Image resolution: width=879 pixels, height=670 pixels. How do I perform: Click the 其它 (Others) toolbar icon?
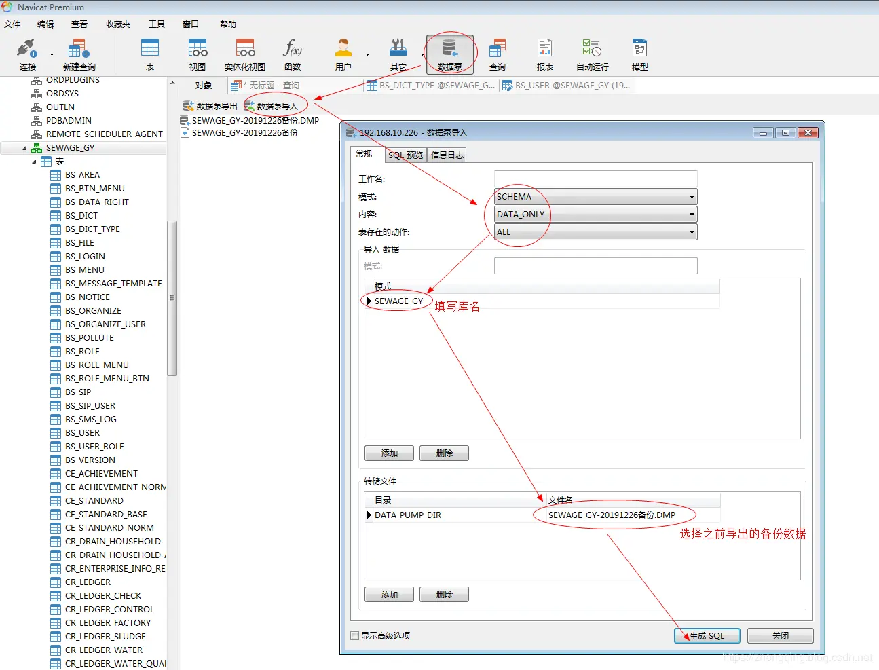tap(398, 49)
